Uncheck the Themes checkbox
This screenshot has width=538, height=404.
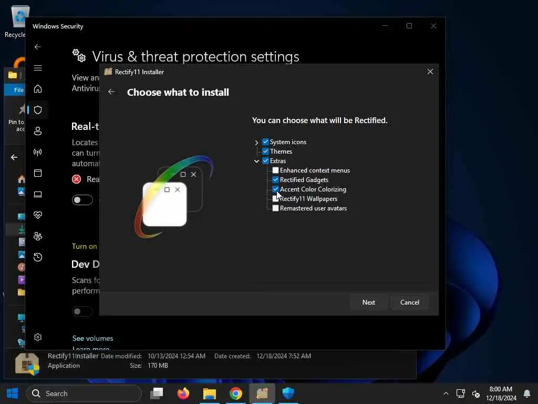tap(265, 151)
